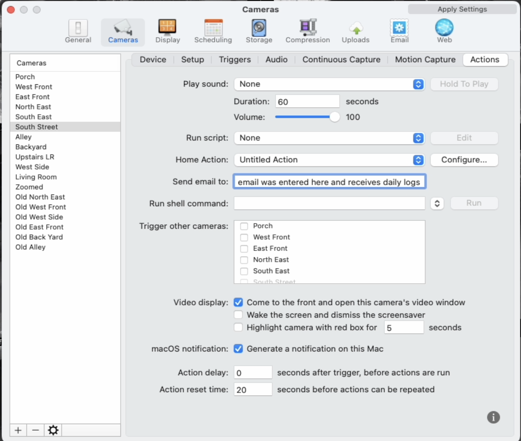This screenshot has width=521, height=441.
Task: Click the Run shell command button
Action: [474, 203]
